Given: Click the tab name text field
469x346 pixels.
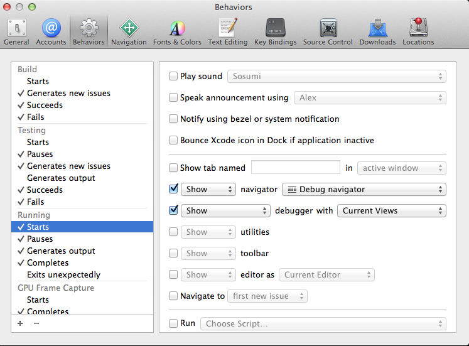Looking at the screenshot, I should pyautogui.click(x=296, y=167).
